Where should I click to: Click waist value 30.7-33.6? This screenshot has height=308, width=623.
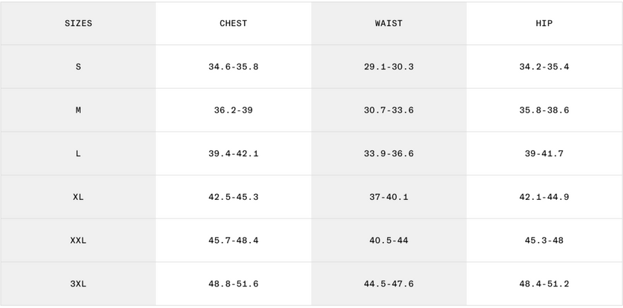pos(389,110)
